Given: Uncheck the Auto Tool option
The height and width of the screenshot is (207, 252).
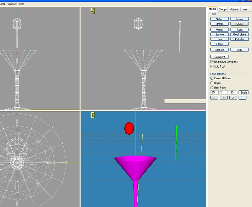Looking at the screenshot, I should [212, 66].
